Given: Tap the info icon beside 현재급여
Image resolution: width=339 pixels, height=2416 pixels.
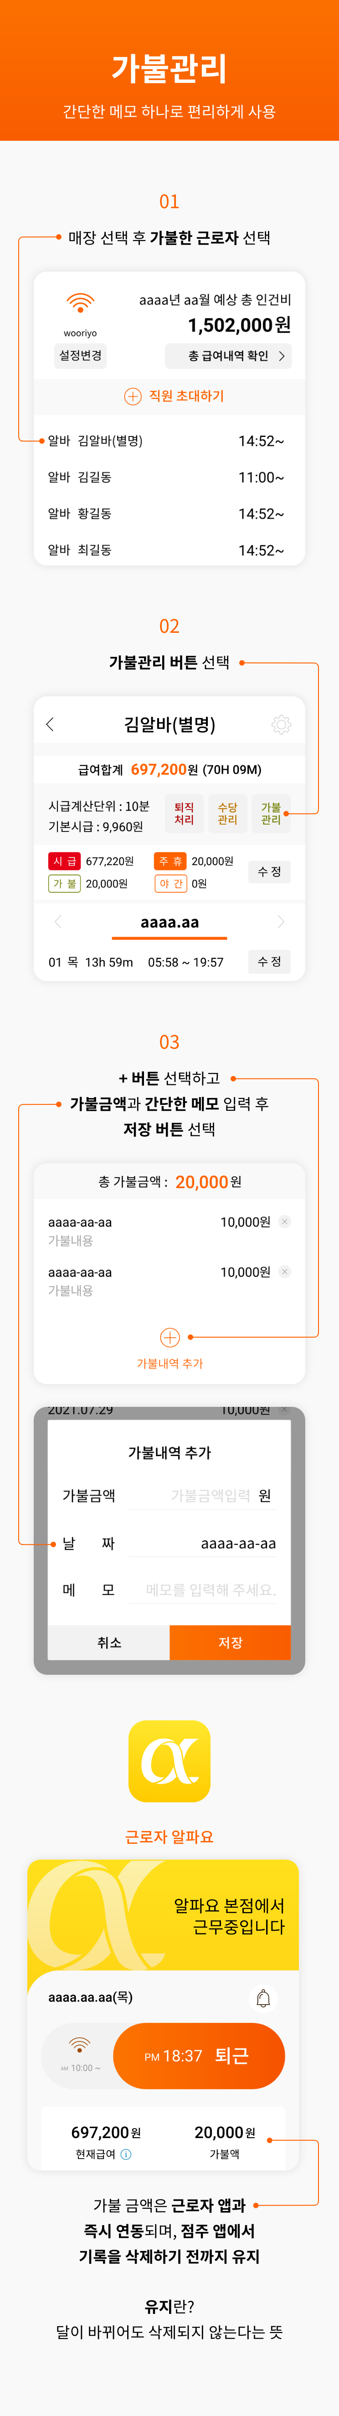Looking at the screenshot, I should point(127,2154).
